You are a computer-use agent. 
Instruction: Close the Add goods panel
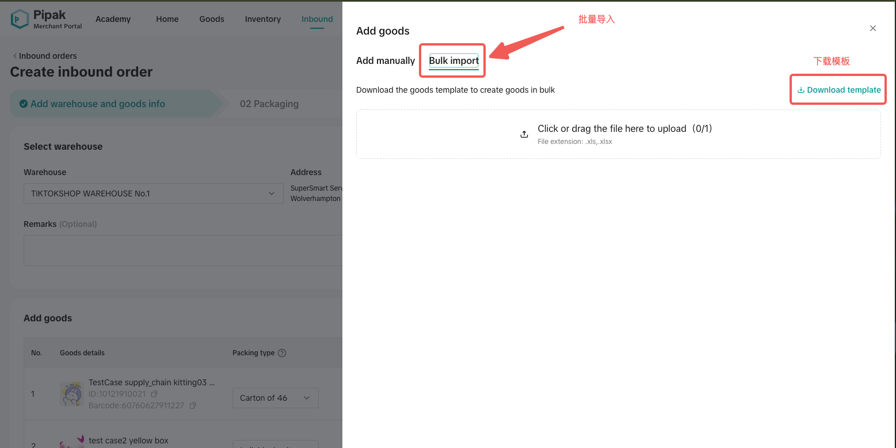[x=872, y=28]
